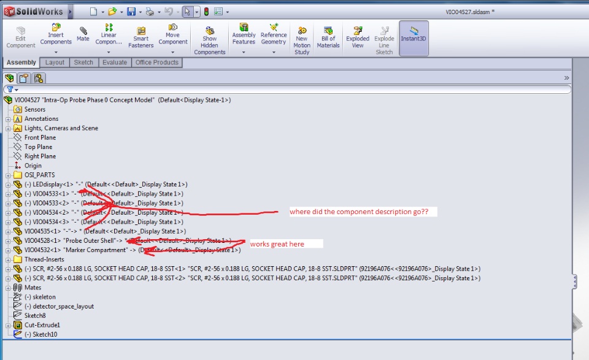
Task: Select the VIO04527 top-level assembly node
Action: (117, 100)
